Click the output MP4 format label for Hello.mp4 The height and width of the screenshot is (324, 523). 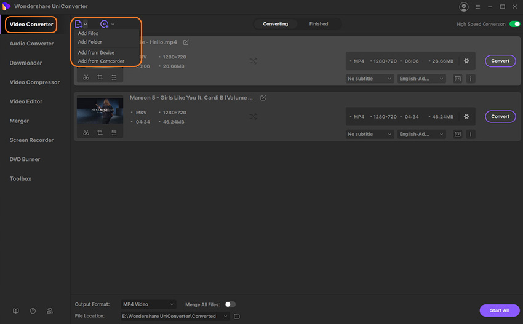click(x=359, y=61)
